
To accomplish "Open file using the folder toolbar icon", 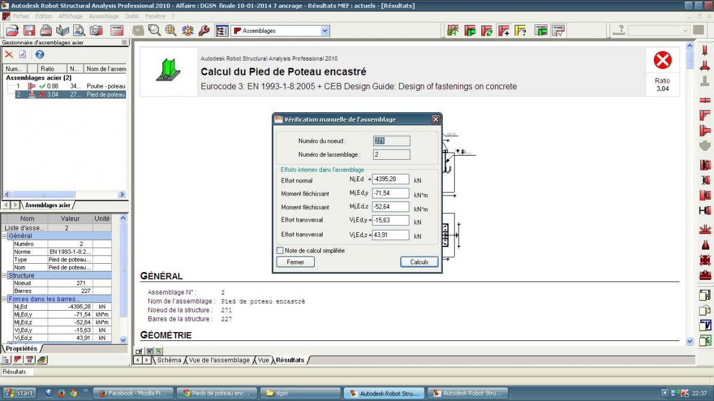I will (12, 30).
